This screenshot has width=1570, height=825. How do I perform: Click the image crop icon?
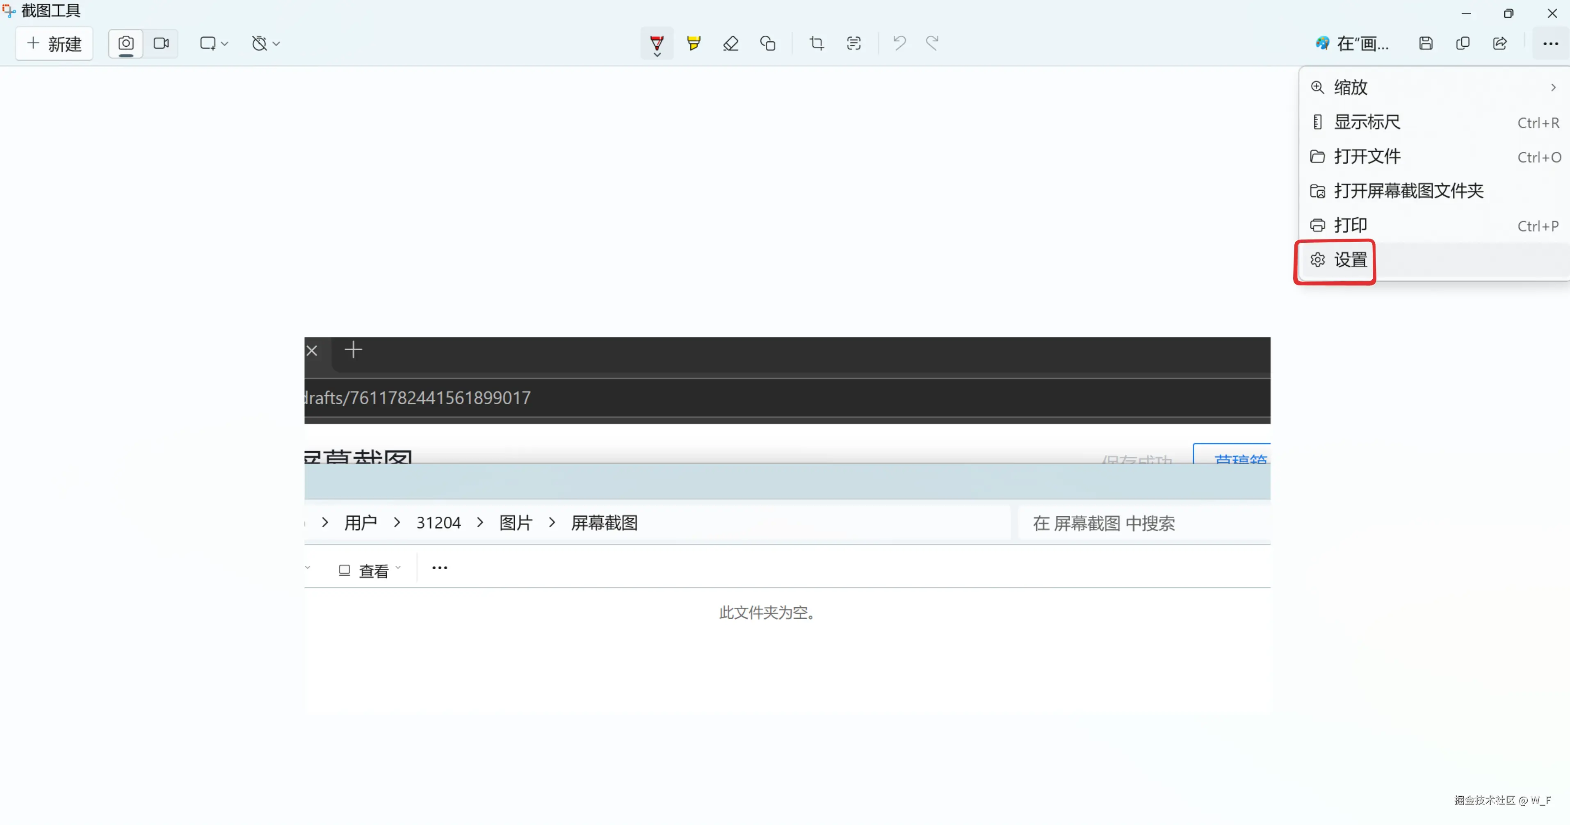point(817,43)
